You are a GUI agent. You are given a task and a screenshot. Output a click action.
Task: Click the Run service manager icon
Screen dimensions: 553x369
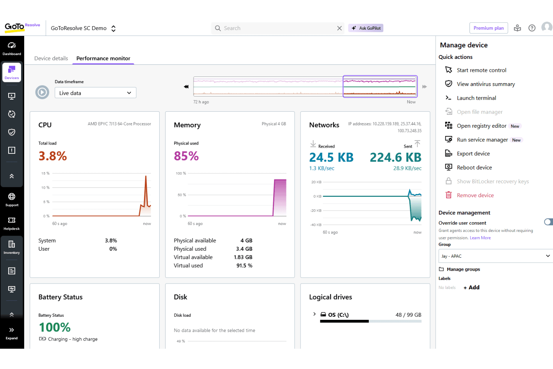tap(449, 139)
